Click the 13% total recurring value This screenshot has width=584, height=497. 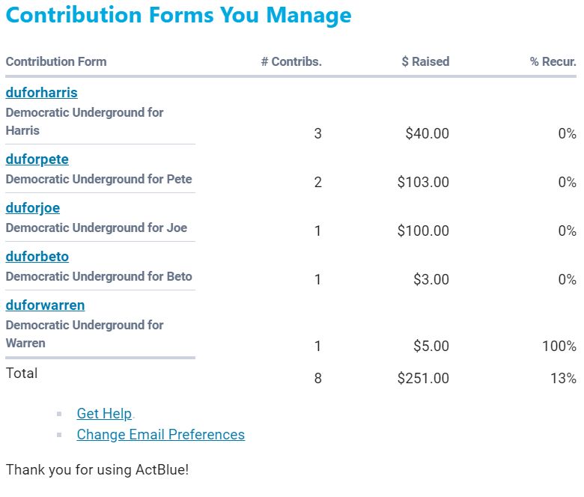(563, 379)
